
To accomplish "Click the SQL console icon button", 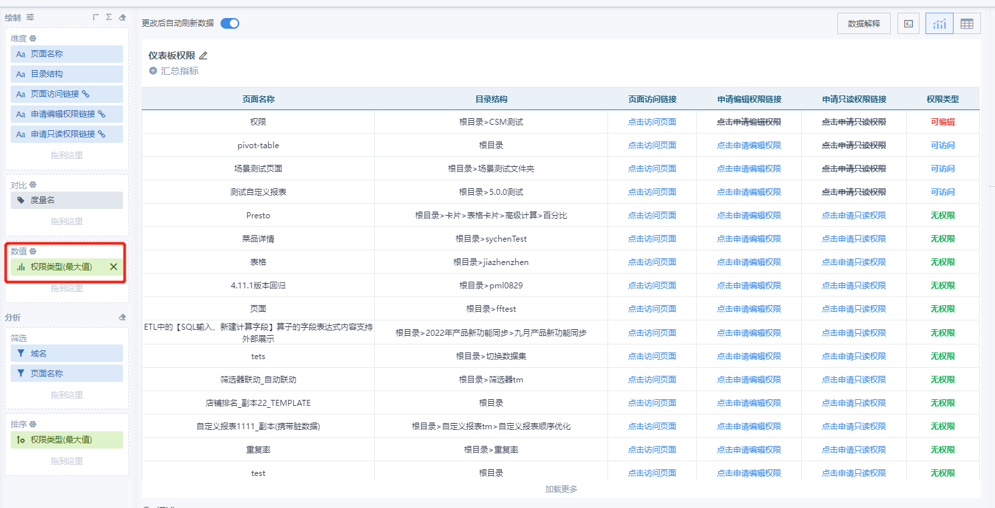I will pyautogui.click(x=908, y=24).
